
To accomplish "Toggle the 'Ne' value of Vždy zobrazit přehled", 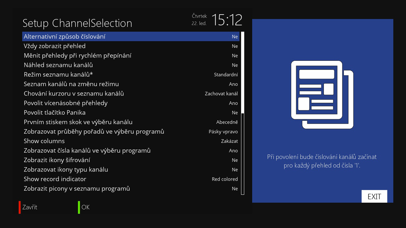I will point(235,46).
